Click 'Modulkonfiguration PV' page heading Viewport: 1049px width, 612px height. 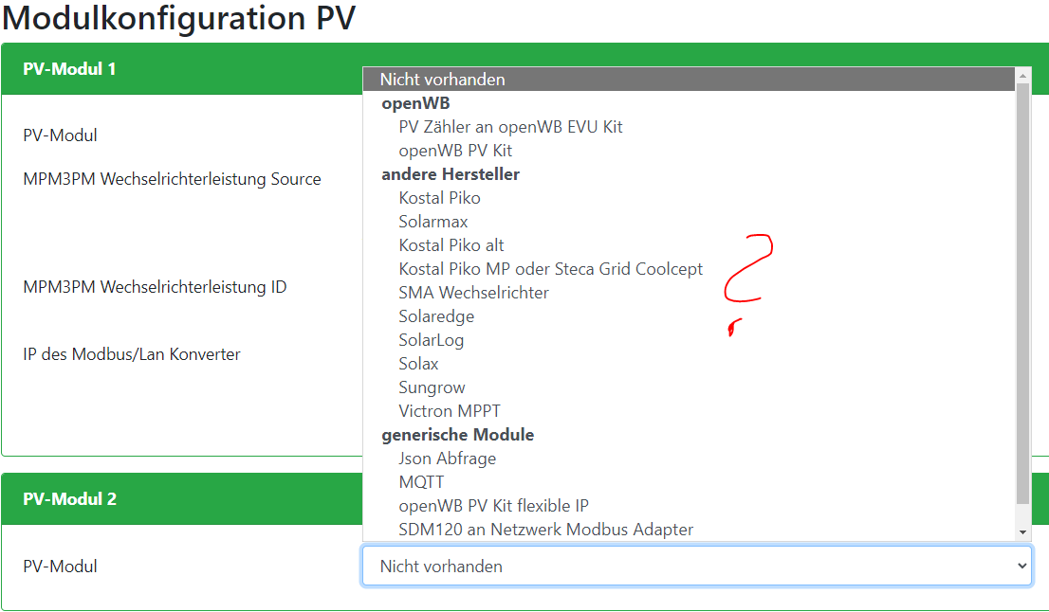click(x=178, y=18)
